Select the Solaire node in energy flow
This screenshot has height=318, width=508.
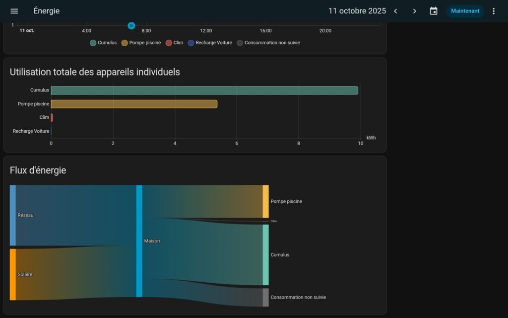click(x=13, y=274)
